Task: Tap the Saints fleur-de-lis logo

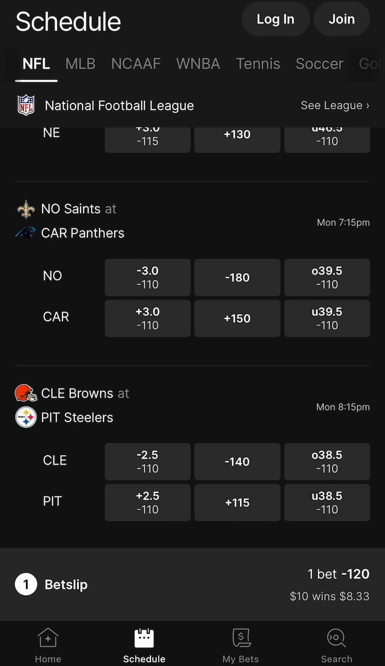Action: click(x=26, y=209)
